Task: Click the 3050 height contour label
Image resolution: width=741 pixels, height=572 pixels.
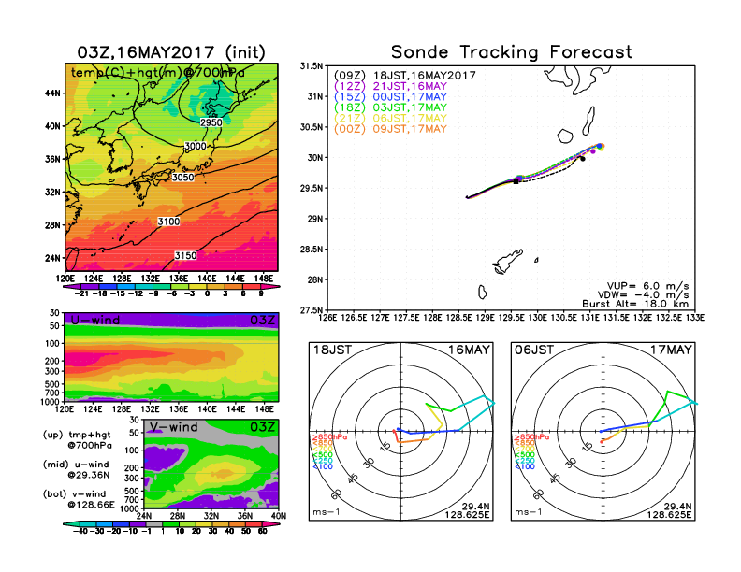Action: 182,178
